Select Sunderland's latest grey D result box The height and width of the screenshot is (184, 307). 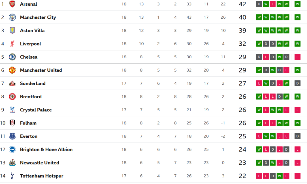297,84
